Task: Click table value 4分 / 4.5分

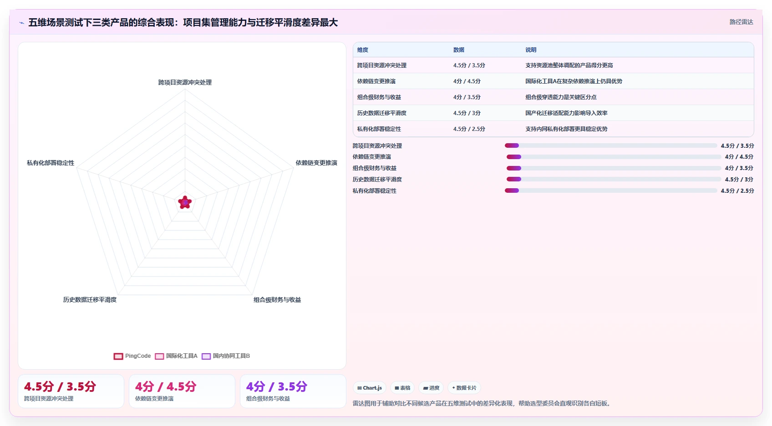Action: (x=467, y=81)
